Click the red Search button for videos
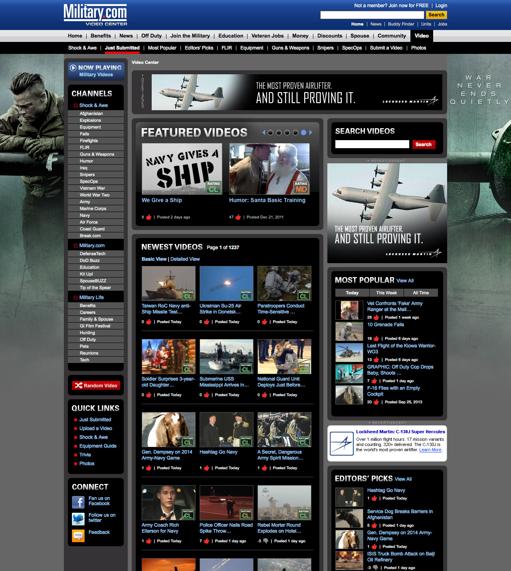The height and width of the screenshot is (571, 511). coord(424,145)
